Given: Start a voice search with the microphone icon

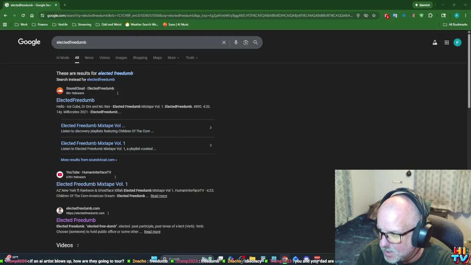Looking at the screenshot, I should (236, 42).
